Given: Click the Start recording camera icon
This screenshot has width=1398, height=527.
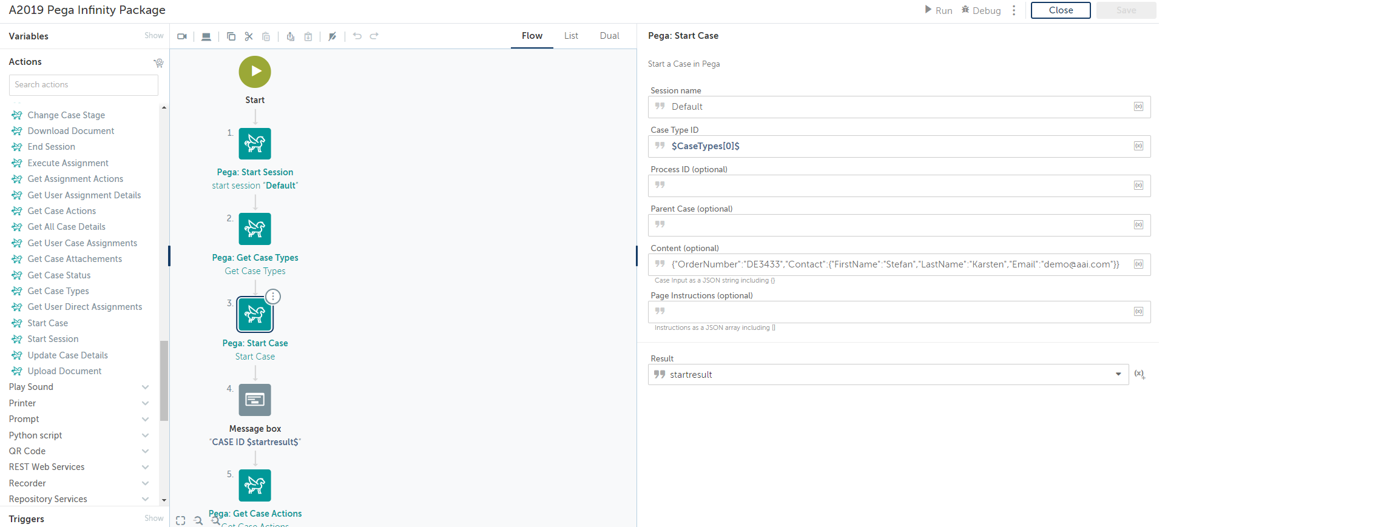Looking at the screenshot, I should (x=181, y=36).
